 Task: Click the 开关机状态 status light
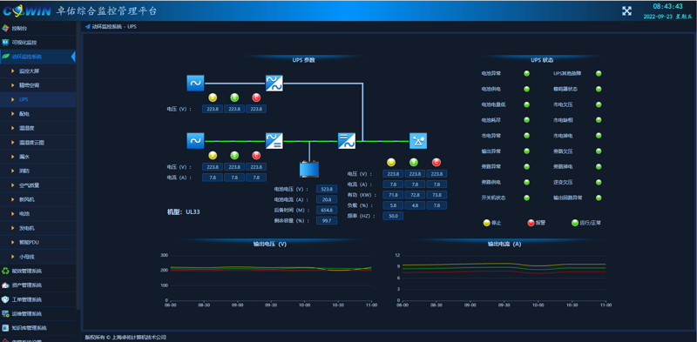pos(527,198)
